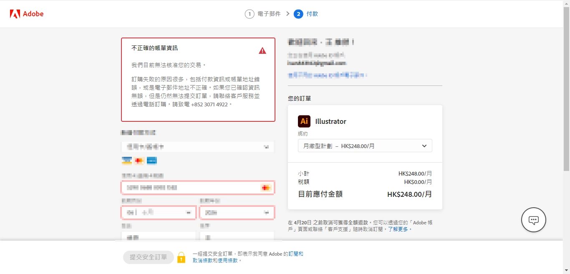Click the 我們目前無法核准您的交易 message
The width and height of the screenshot is (570, 274).
(x=169, y=65)
